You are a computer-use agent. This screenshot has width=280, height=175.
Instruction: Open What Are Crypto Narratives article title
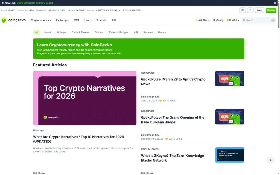tap(78, 139)
